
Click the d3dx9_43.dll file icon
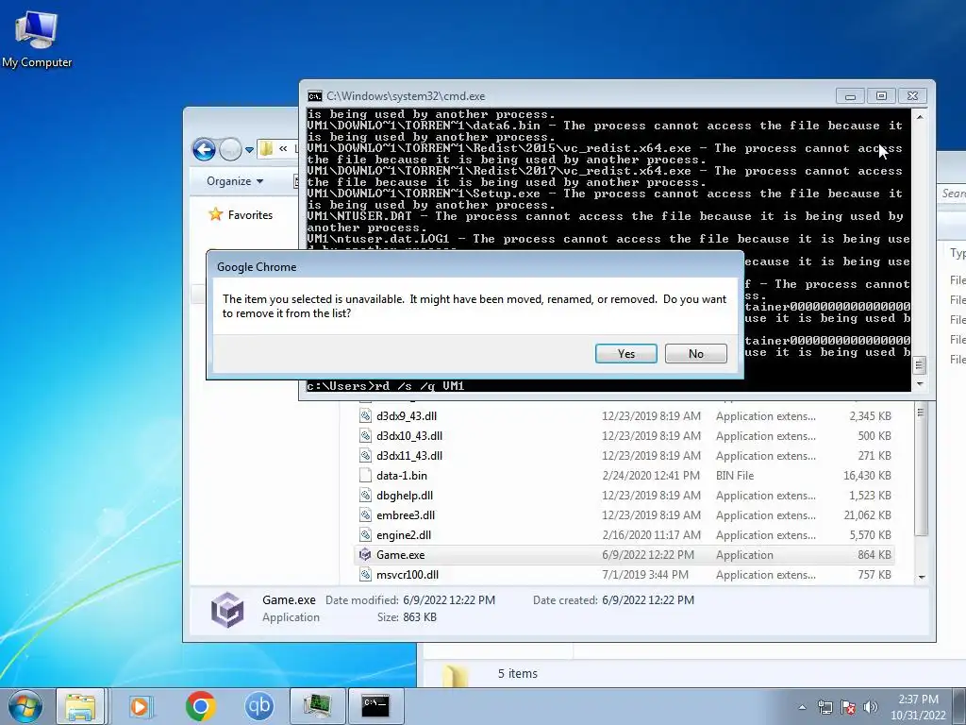pyautogui.click(x=365, y=416)
